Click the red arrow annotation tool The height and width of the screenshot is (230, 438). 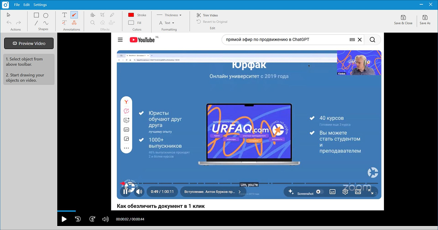(x=74, y=15)
